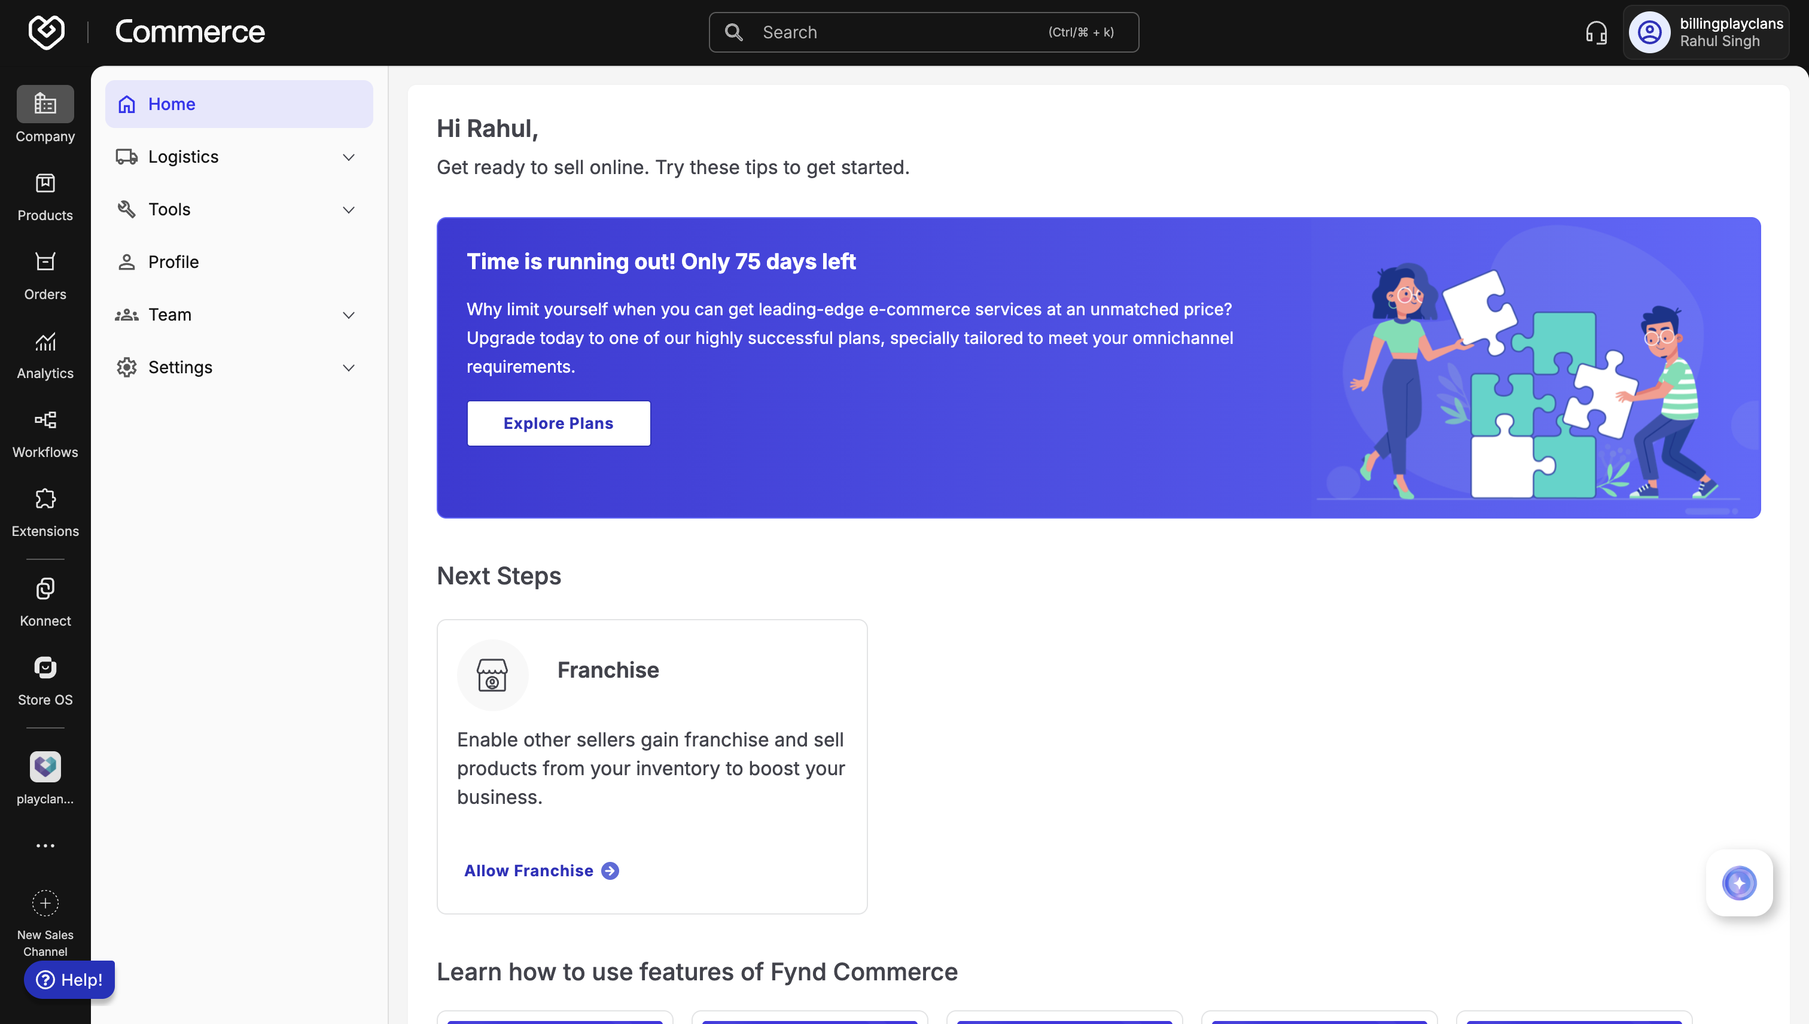Open the Store OS icon

point(45,668)
